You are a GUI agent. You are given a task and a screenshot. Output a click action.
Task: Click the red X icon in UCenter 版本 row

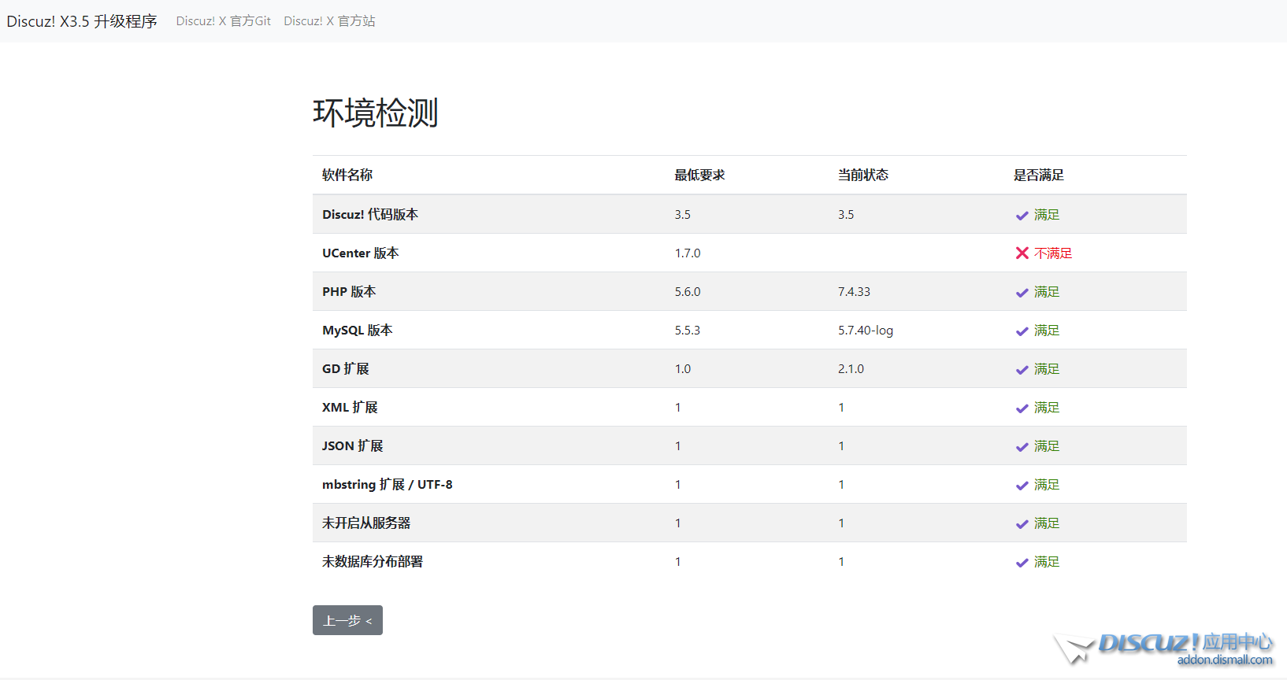pos(1022,253)
